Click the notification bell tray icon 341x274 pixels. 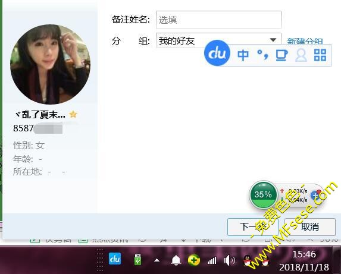pos(176,260)
